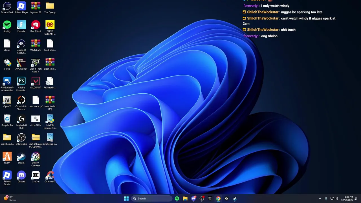The image size is (361, 203).
Task: Select the CapCut desktop shortcut
Action: pyautogui.click(x=36, y=177)
